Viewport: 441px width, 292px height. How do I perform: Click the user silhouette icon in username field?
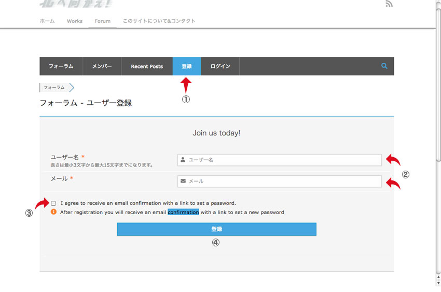[x=183, y=160]
